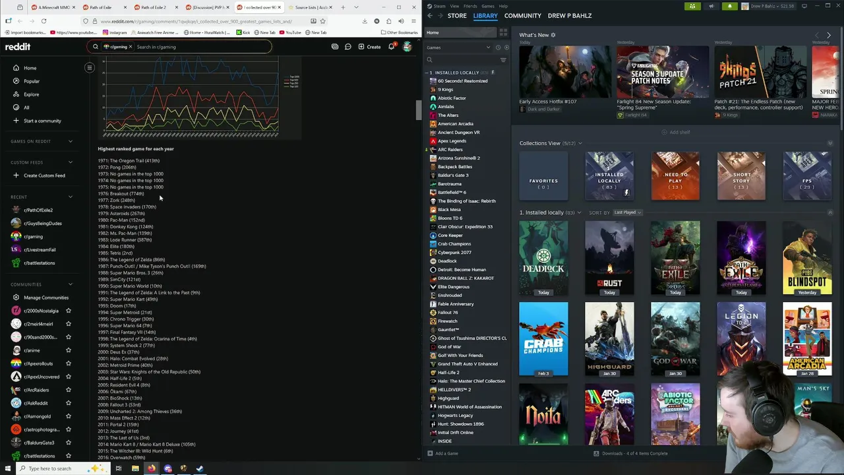
Task: Favorite r/BaldursGate3 with star
Action: [69, 443]
